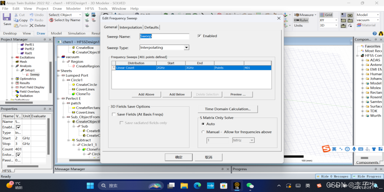Viewport: 384px width, 192px height.
Task: Open the vacuum material dropdown
Action: [377, 20]
